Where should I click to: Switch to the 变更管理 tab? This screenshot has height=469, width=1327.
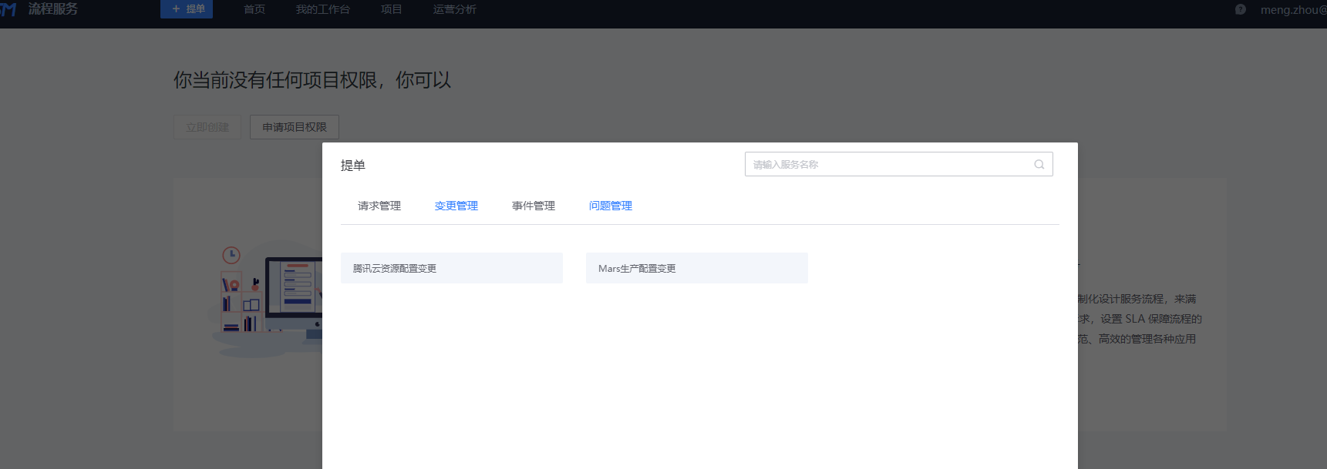456,206
